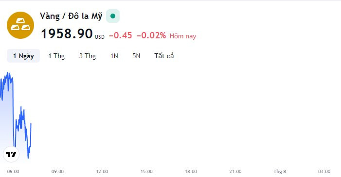Switch chart to 5N range
Viewport: 341px width, 177px height.
[x=136, y=56]
